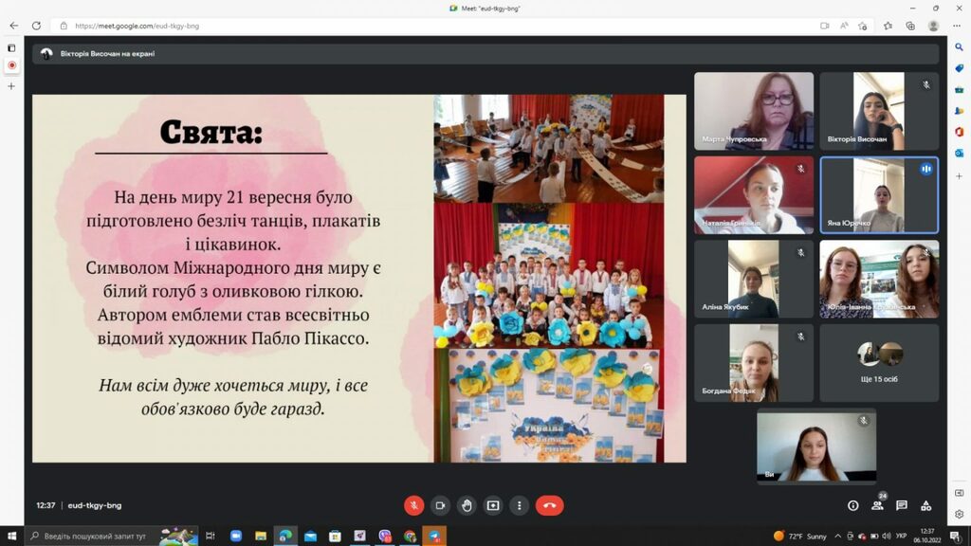This screenshot has width=971, height=546.
Task: Open browser favorites star icon
Action: pos(888,26)
